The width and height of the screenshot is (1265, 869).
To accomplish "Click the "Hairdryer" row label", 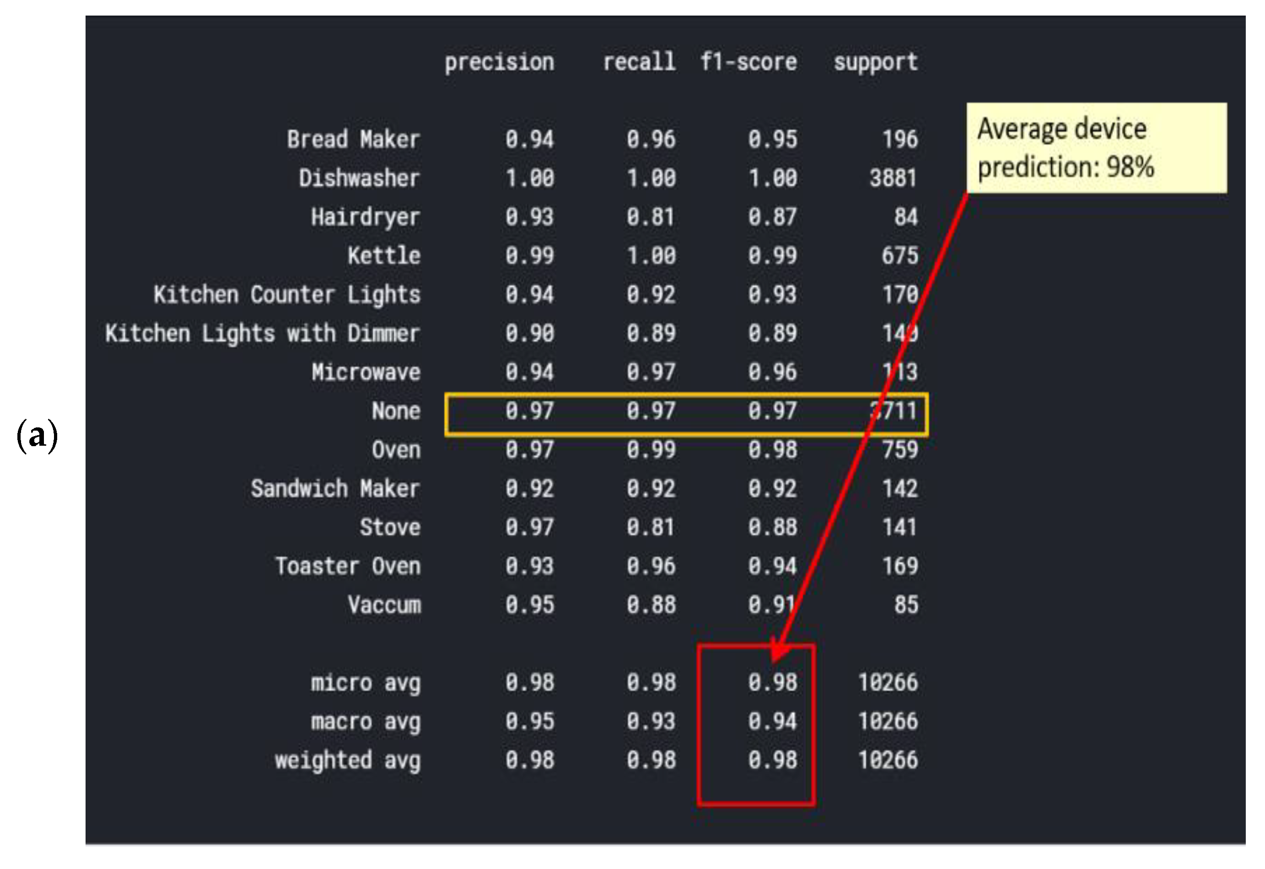I will (365, 217).
